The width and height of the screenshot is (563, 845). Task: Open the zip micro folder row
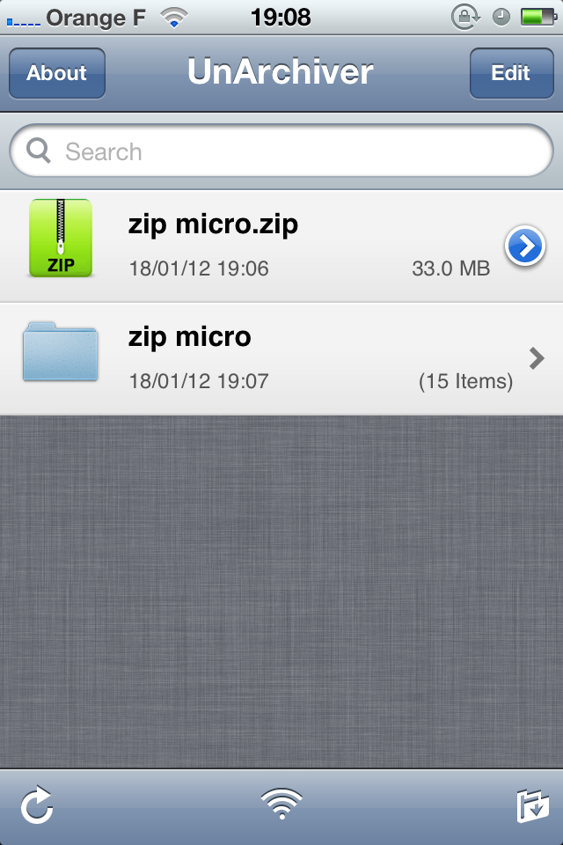click(281, 358)
